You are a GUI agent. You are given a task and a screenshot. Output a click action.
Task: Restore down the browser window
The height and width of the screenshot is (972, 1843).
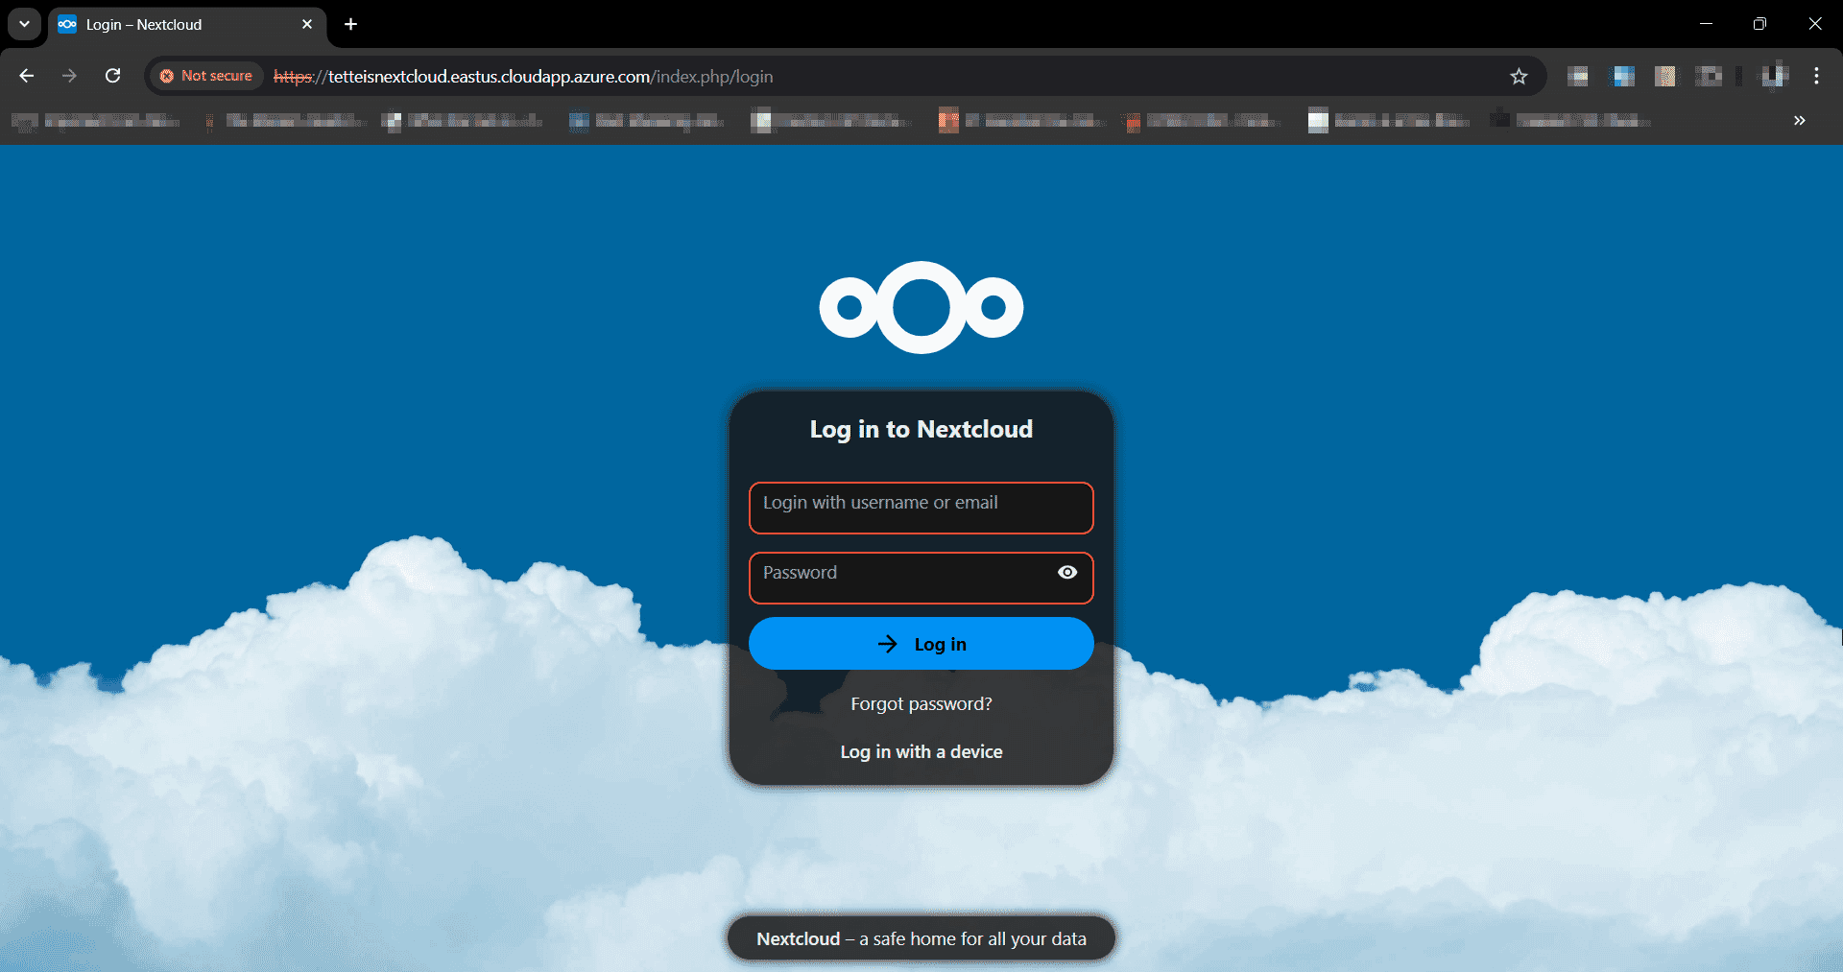tap(1759, 24)
